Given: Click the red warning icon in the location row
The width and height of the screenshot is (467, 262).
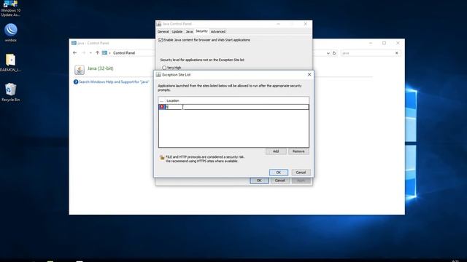Looking at the screenshot, I should click(x=162, y=107).
